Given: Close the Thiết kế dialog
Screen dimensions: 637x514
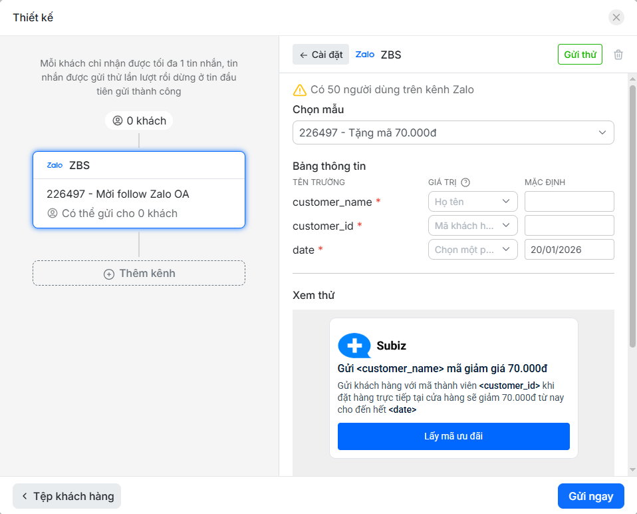Looking at the screenshot, I should click(616, 17).
